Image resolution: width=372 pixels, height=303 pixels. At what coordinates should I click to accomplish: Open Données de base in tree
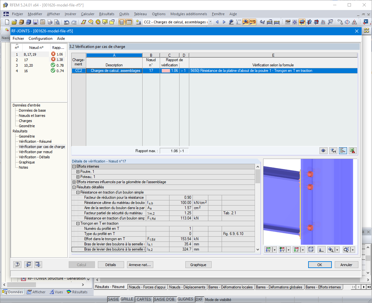[x=32, y=110]
